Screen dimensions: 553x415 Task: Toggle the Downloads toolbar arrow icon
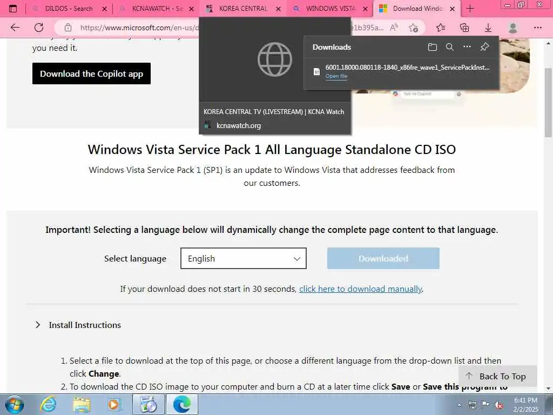tap(488, 28)
